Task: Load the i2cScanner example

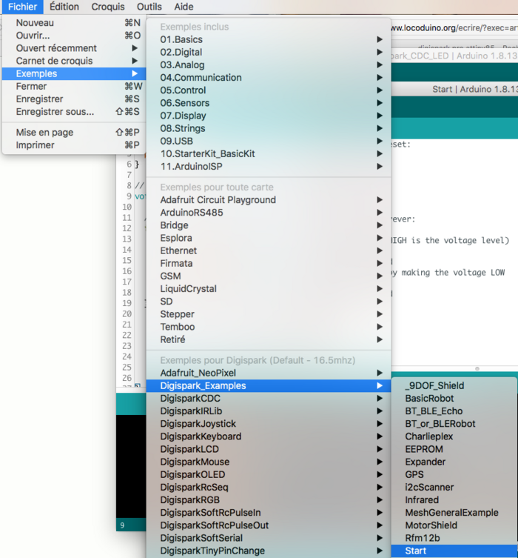Action: click(x=454, y=487)
